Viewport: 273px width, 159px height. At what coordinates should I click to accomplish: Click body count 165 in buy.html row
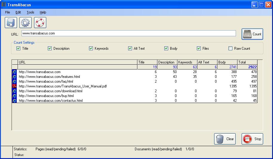tap(234, 96)
